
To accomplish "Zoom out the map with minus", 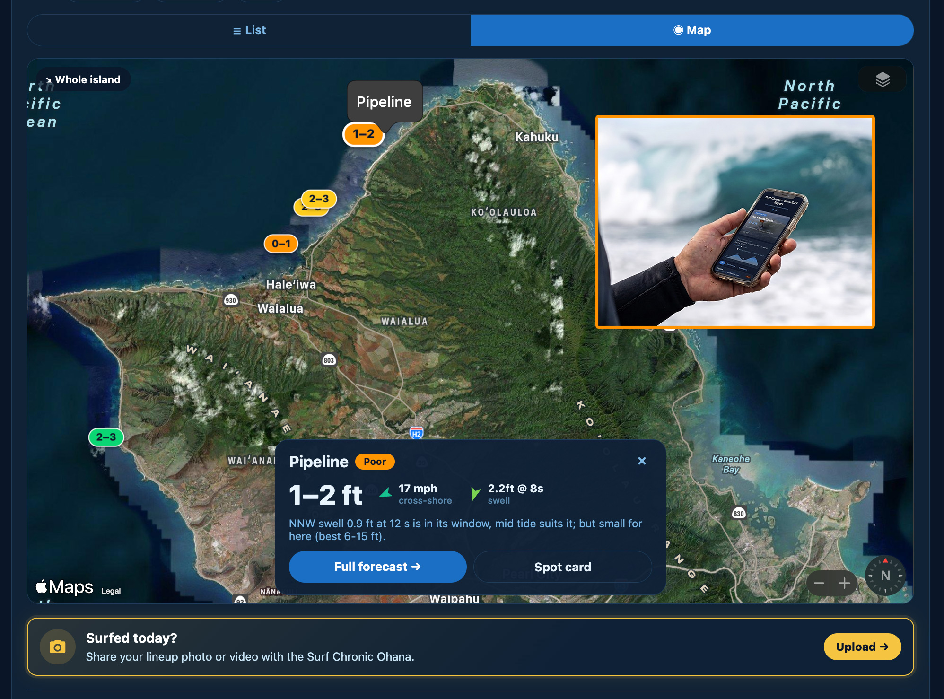I will tap(819, 583).
